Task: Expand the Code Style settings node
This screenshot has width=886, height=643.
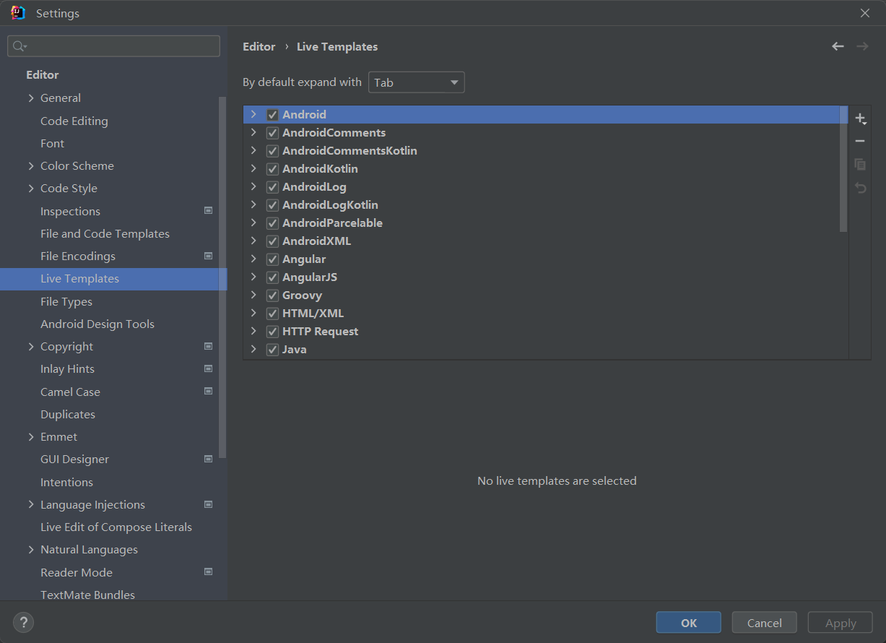Action: (x=31, y=189)
